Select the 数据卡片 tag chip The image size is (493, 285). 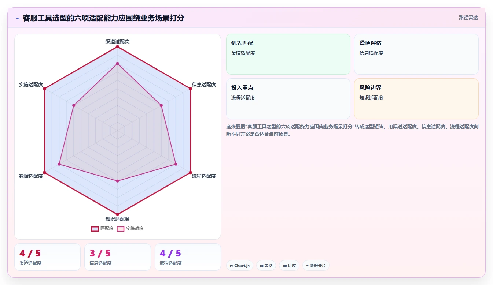[x=316, y=266]
